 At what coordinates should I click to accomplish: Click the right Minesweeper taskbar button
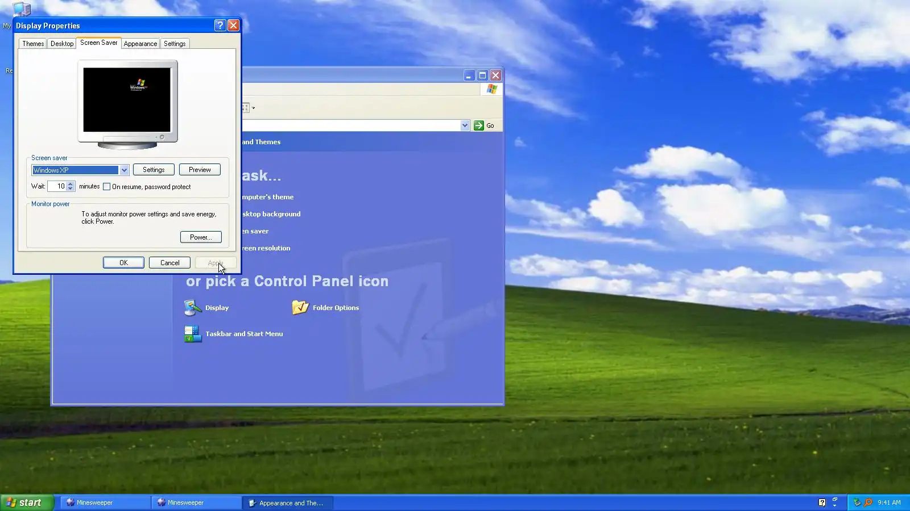[x=196, y=502]
